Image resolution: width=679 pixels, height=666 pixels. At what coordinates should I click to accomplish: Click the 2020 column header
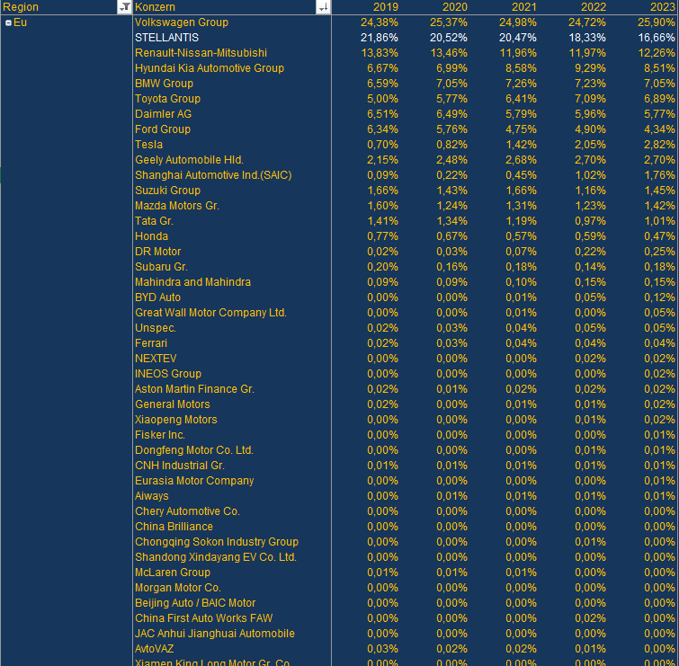[455, 7]
